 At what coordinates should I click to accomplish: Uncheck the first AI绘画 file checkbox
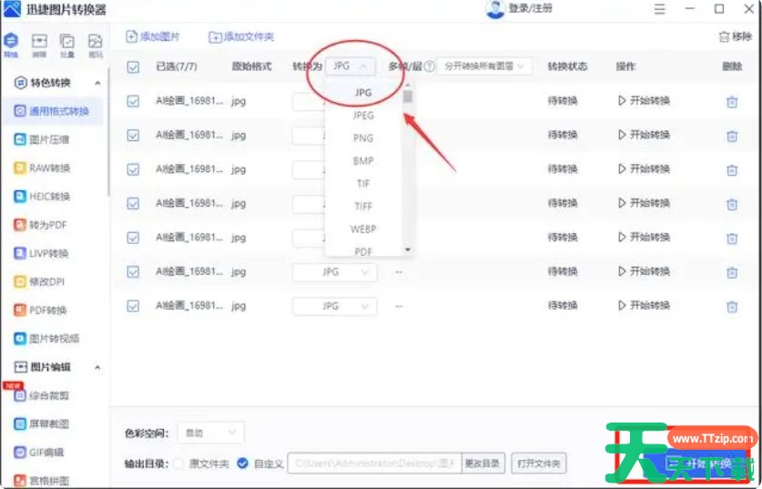pyautogui.click(x=134, y=101)
